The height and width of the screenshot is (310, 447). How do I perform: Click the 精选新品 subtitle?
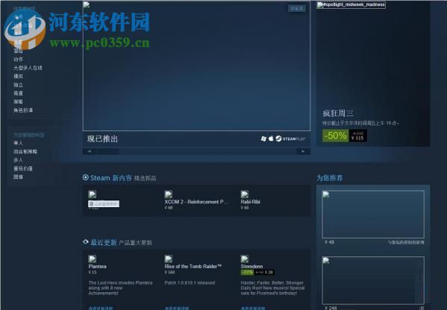pyautogui.click(x=145, y=179)
